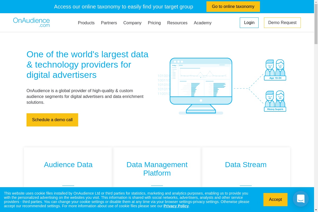
Task: Click the hero headline about data providers
Action: 87,64
